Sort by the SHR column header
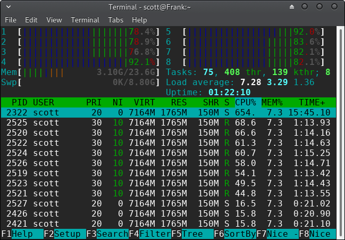The height and width of the screenshot is (240, 345). (211, 103)
